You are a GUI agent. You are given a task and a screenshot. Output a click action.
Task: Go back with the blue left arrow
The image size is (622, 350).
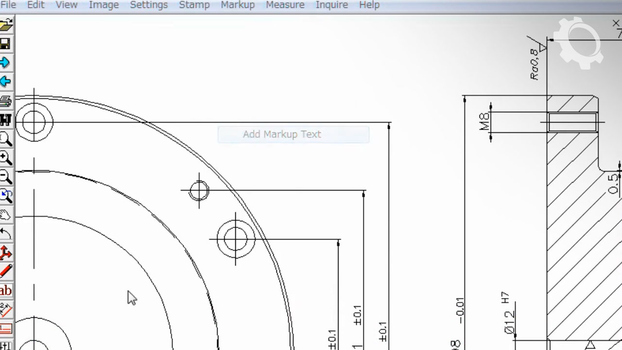click(x=5, y=81)
